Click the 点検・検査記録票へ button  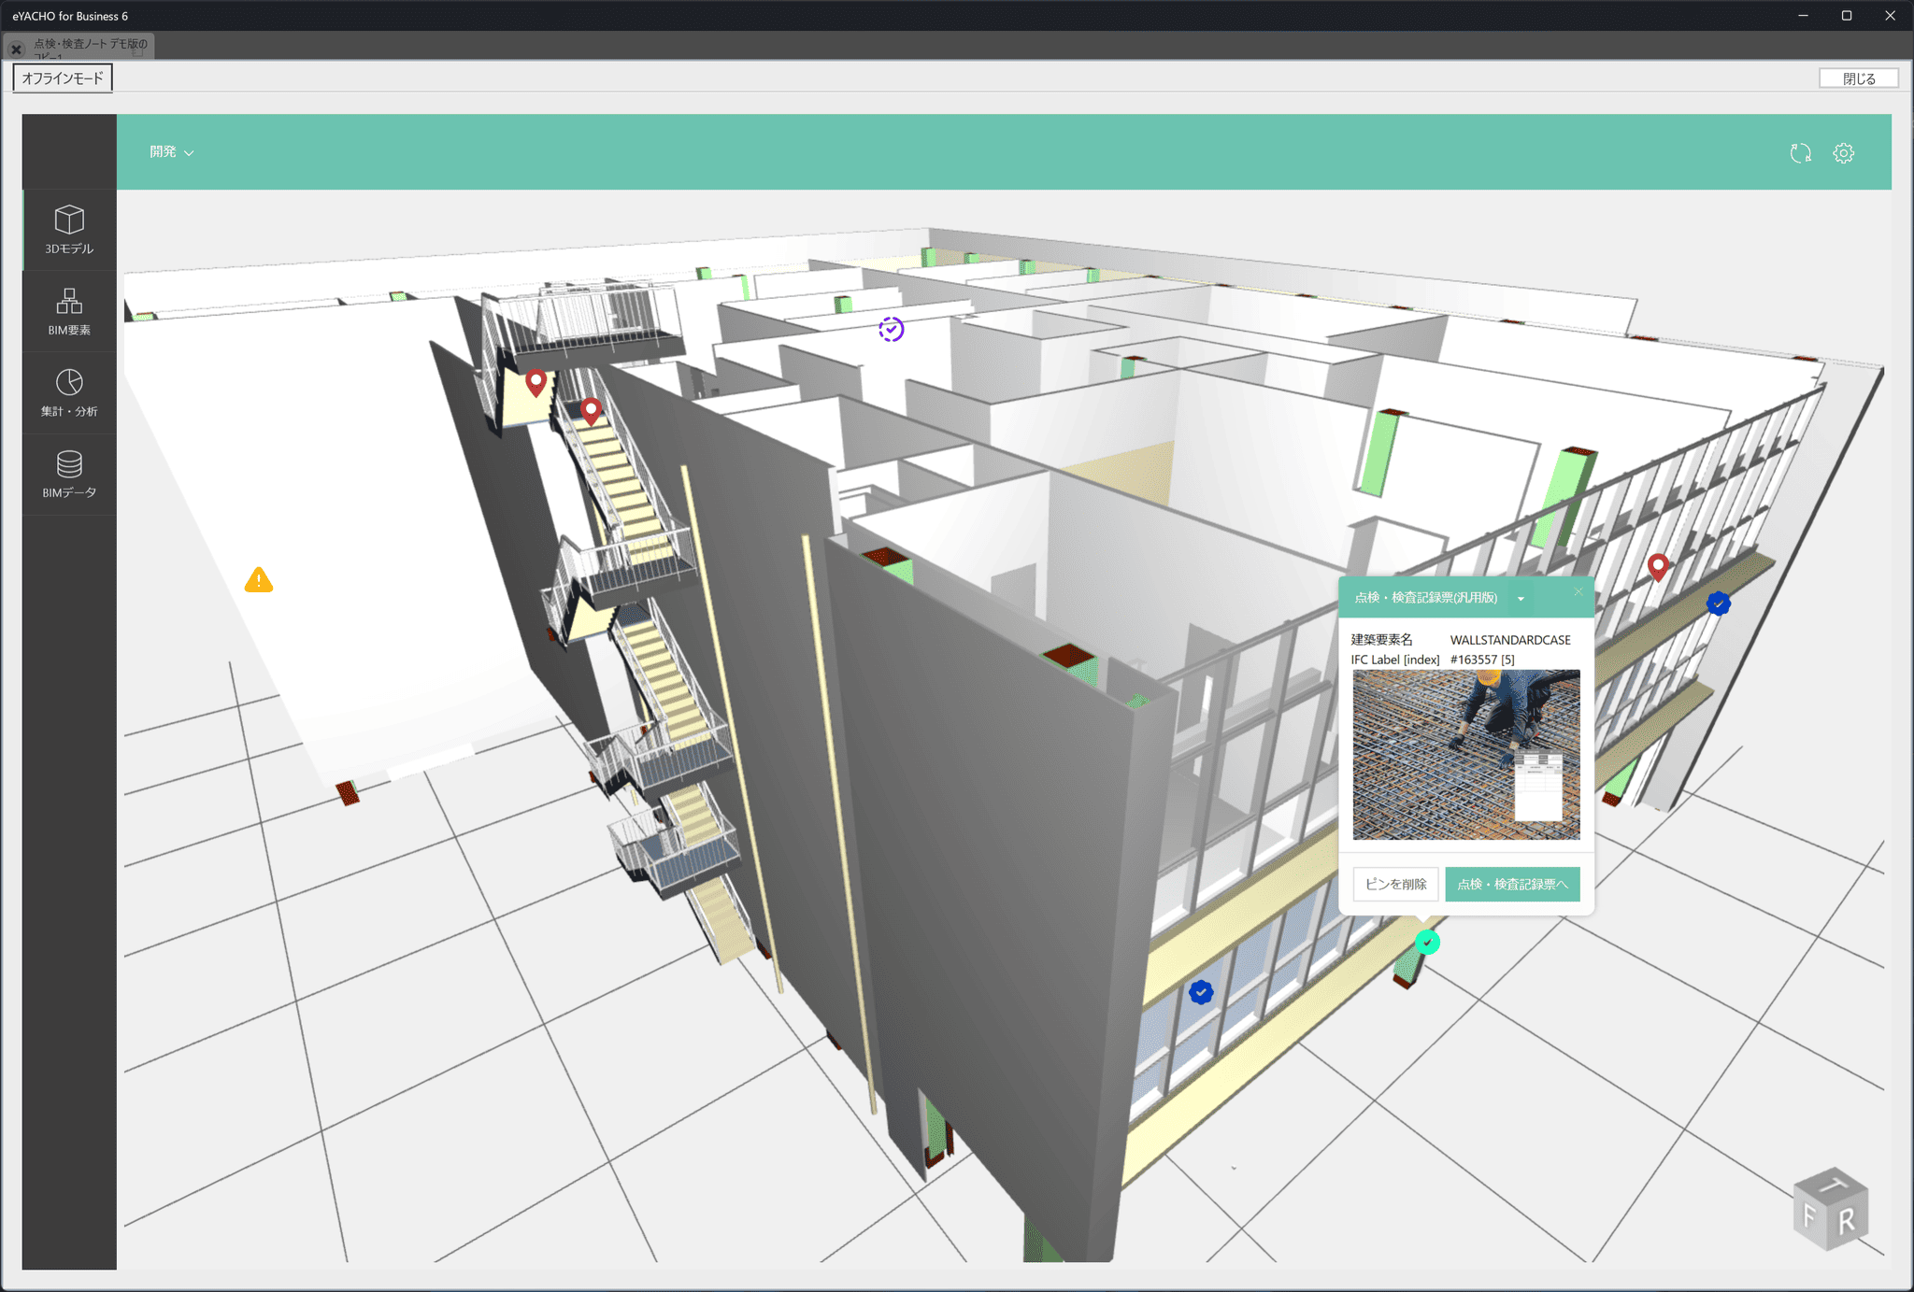point(1512,884)
